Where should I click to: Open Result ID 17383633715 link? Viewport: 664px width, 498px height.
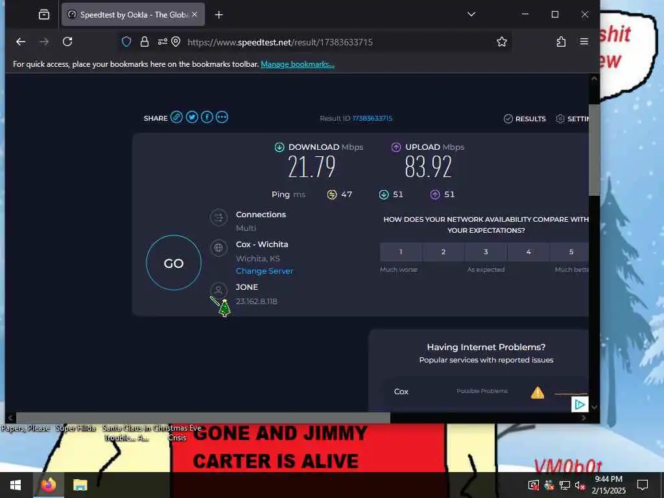click(x=372, y=118)
